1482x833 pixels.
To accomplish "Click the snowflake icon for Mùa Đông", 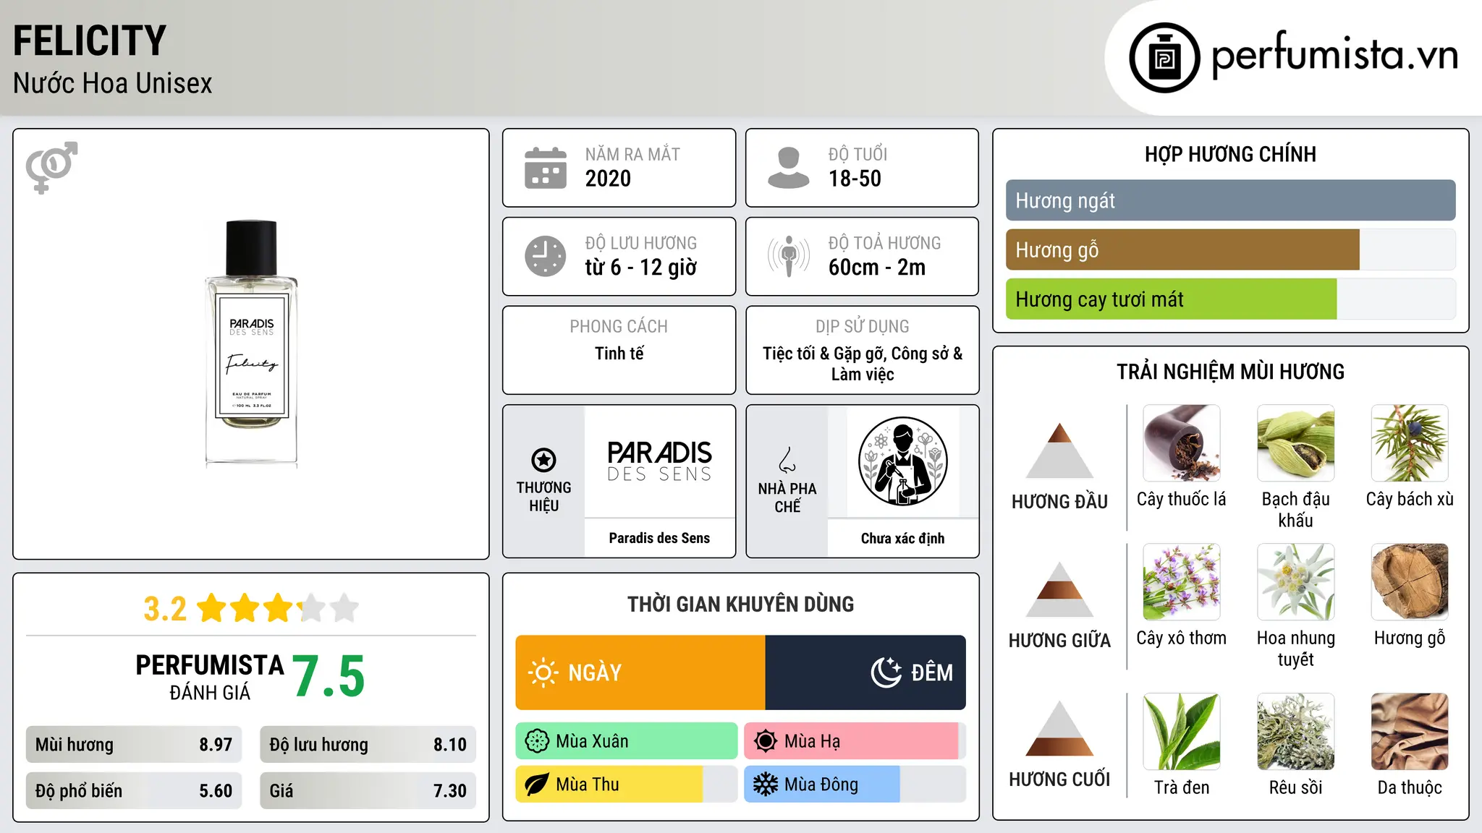I will coord(766,785).
